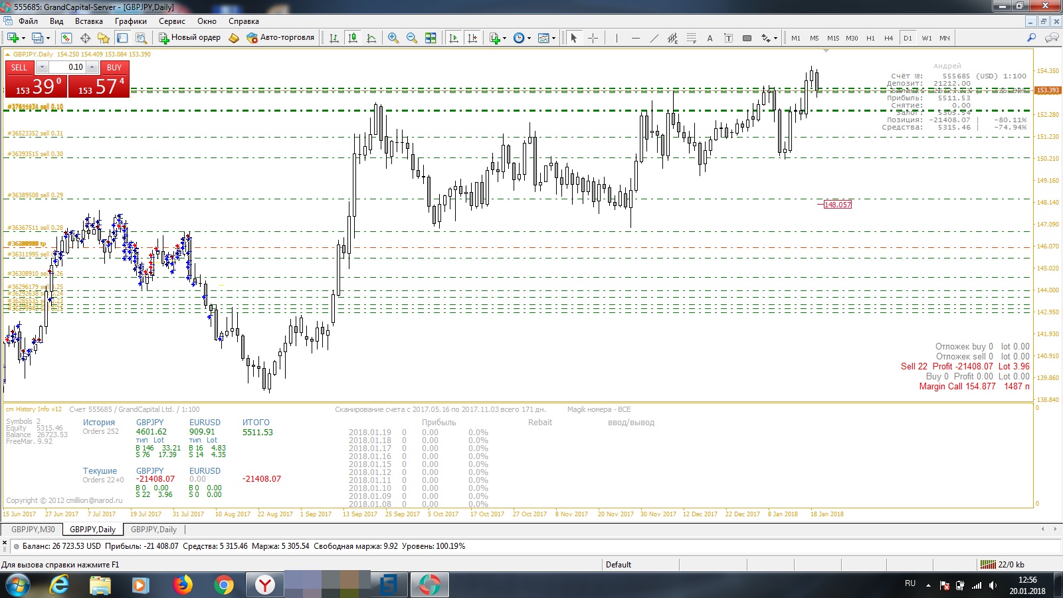The image size is (1063, 598).
Task: Click the Новый ордер button
Action: 189,38
